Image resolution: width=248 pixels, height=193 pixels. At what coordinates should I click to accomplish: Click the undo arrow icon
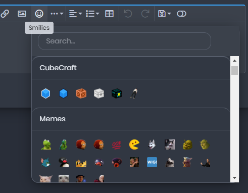[128, 14]
